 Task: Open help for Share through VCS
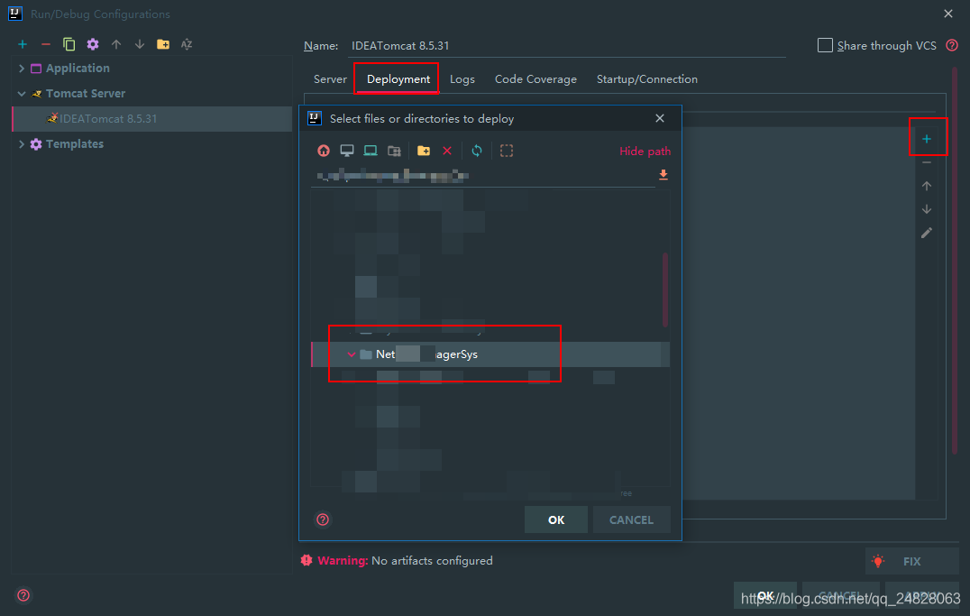pyautogui.click(x=952, y=45)
